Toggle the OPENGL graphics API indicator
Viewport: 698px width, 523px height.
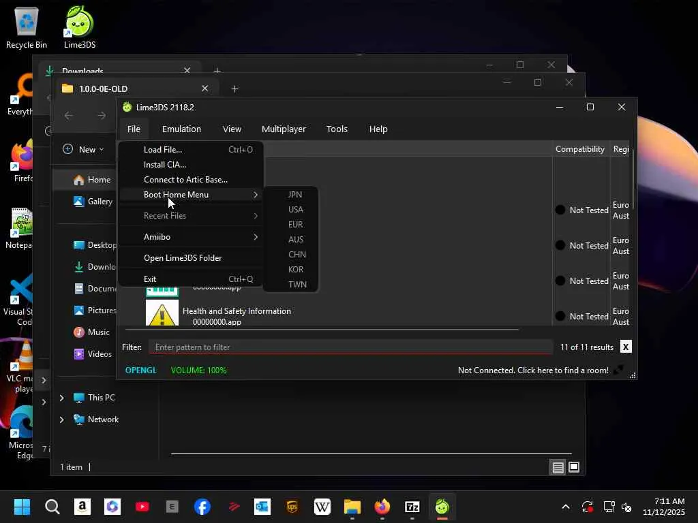coord(140,370)
